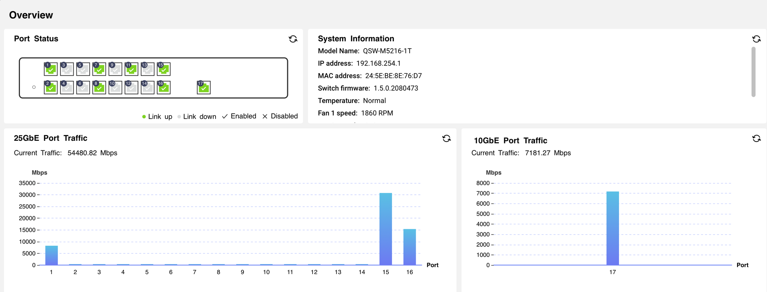Click the port 1 traffic bar
The width and height of the screenshot is (767, 292).
(x=51, y=255)
